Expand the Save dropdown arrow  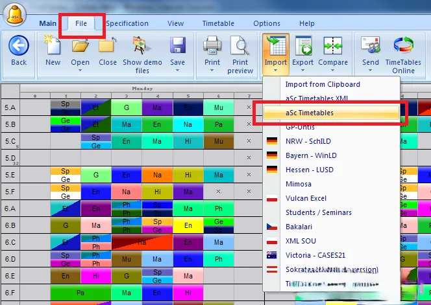(178, 71)
